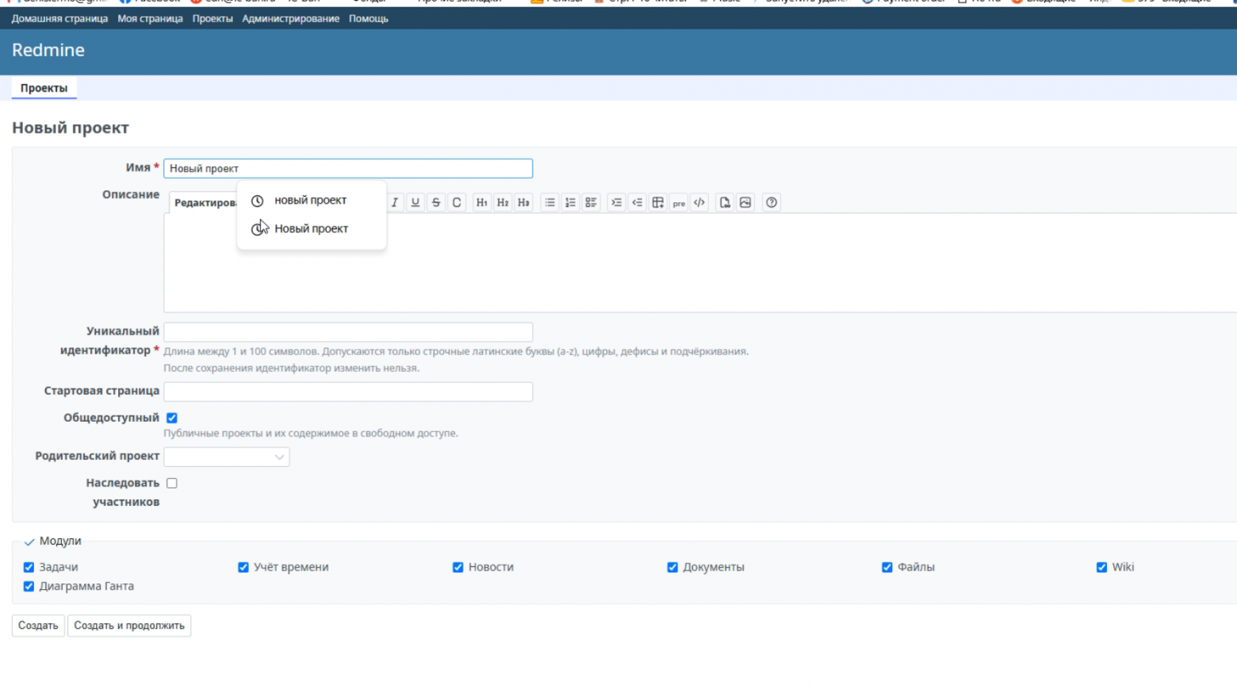
Task: Insert Heading 2 via H2 button
Action: pyautogui.click(x=503, y=202)
